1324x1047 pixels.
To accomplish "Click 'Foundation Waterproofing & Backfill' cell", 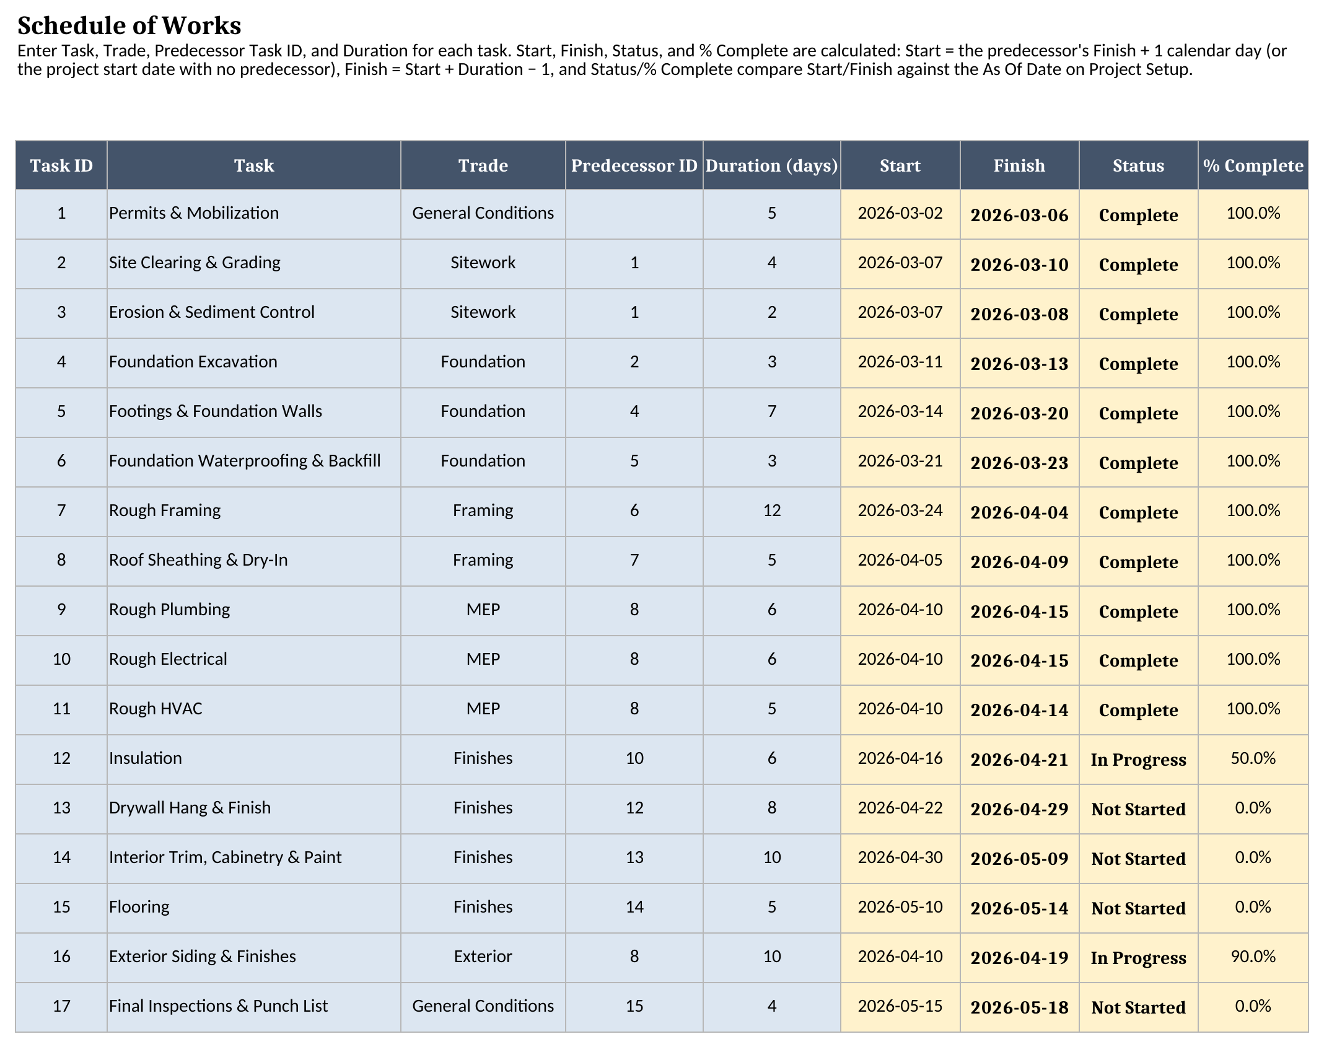I will pyautogui.click(x=254, y=462).
